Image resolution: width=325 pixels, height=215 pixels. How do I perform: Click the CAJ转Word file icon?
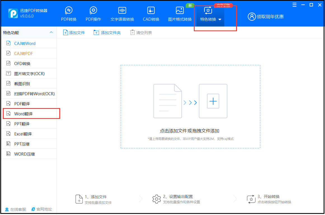[x=8, y=43]
